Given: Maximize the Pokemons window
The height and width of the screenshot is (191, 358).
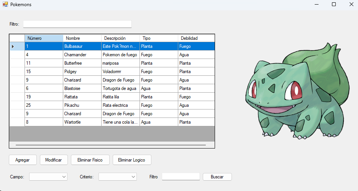Looking at the screenshot, I should click(x=333, y=4).
